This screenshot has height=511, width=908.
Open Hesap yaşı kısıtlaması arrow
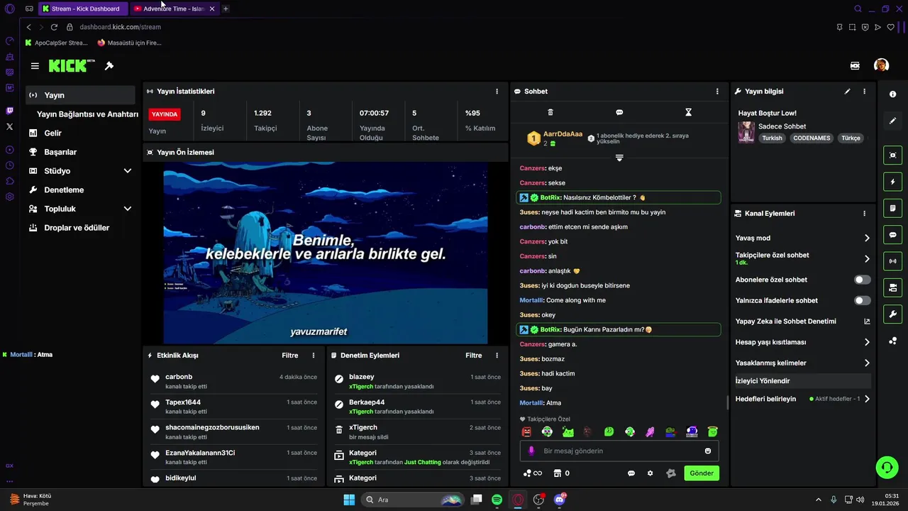click(x=867, y=342)
